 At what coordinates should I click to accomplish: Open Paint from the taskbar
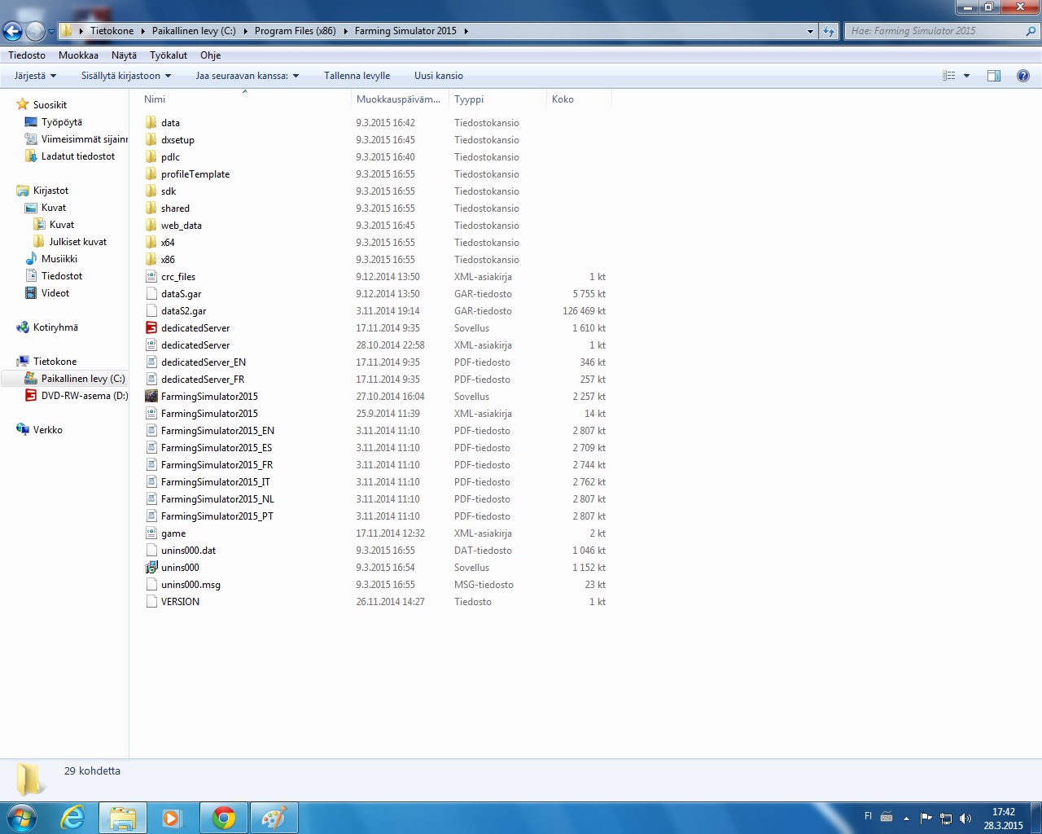click(x=274, y=818)
